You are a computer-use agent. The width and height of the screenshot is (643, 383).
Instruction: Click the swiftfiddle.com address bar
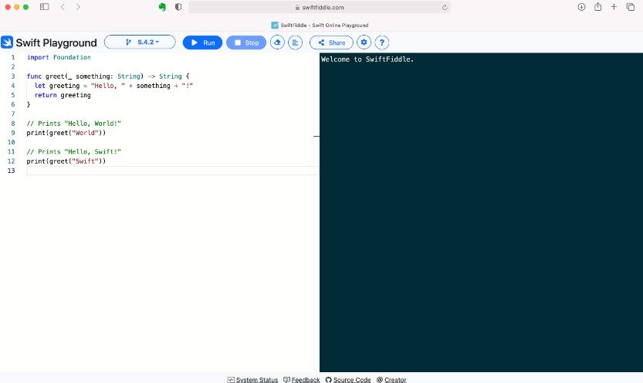coord(319,7)
